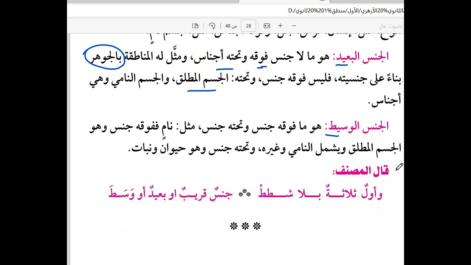Zoom in with the plus button
Screen dimensions: 471x265
[x=280, y=26]
